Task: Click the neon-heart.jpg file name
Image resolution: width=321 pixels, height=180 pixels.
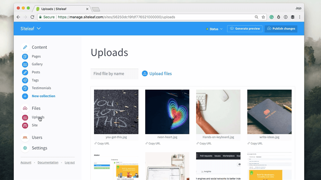Action: point(167,137)
